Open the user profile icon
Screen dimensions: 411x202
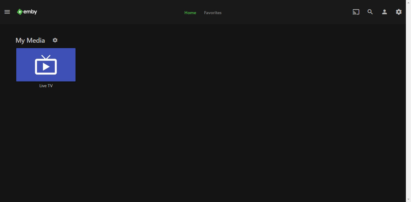tap(384, 12)
